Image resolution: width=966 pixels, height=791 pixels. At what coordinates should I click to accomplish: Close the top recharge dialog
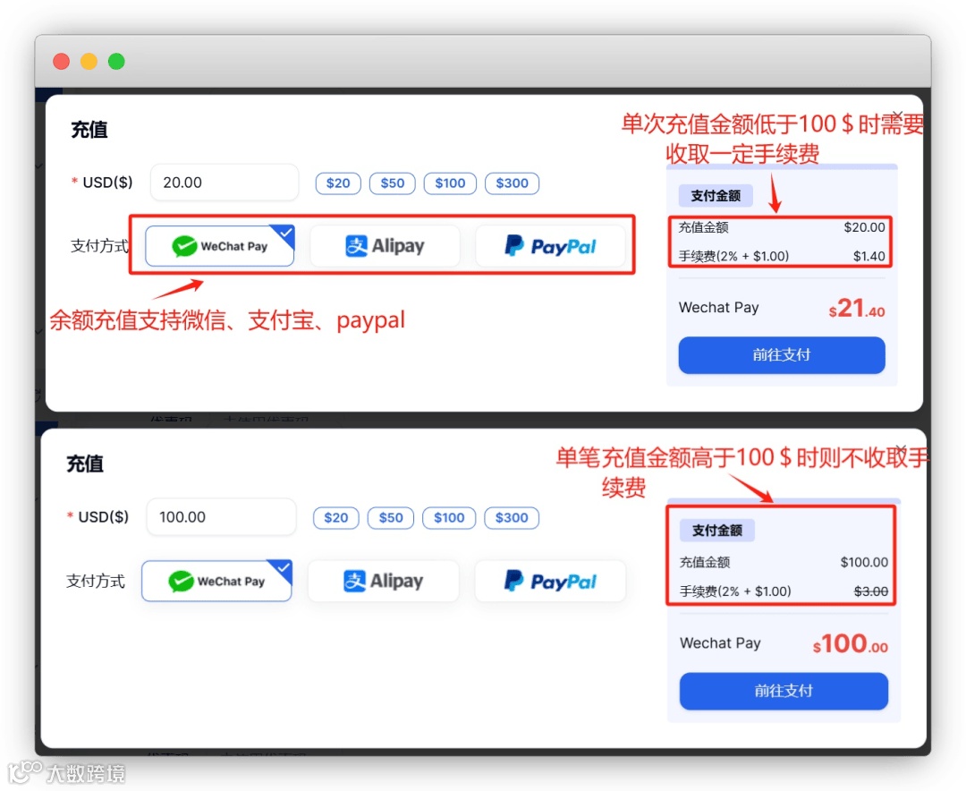(898, 115)
